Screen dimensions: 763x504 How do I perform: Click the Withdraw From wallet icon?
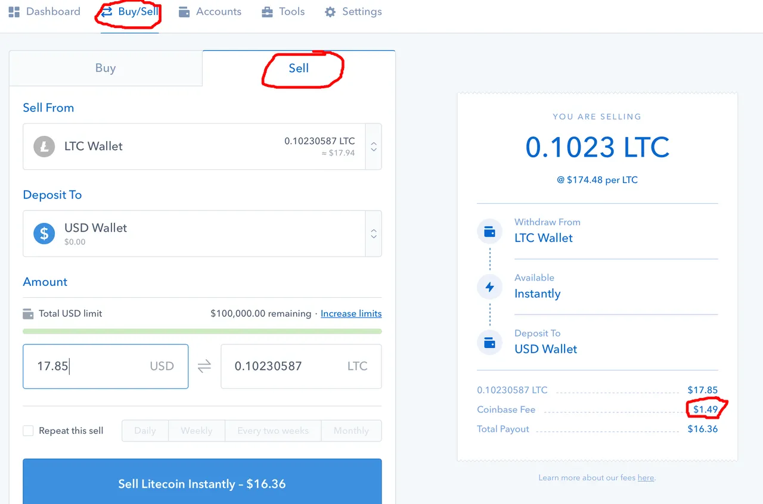click(x=489, y=232)
